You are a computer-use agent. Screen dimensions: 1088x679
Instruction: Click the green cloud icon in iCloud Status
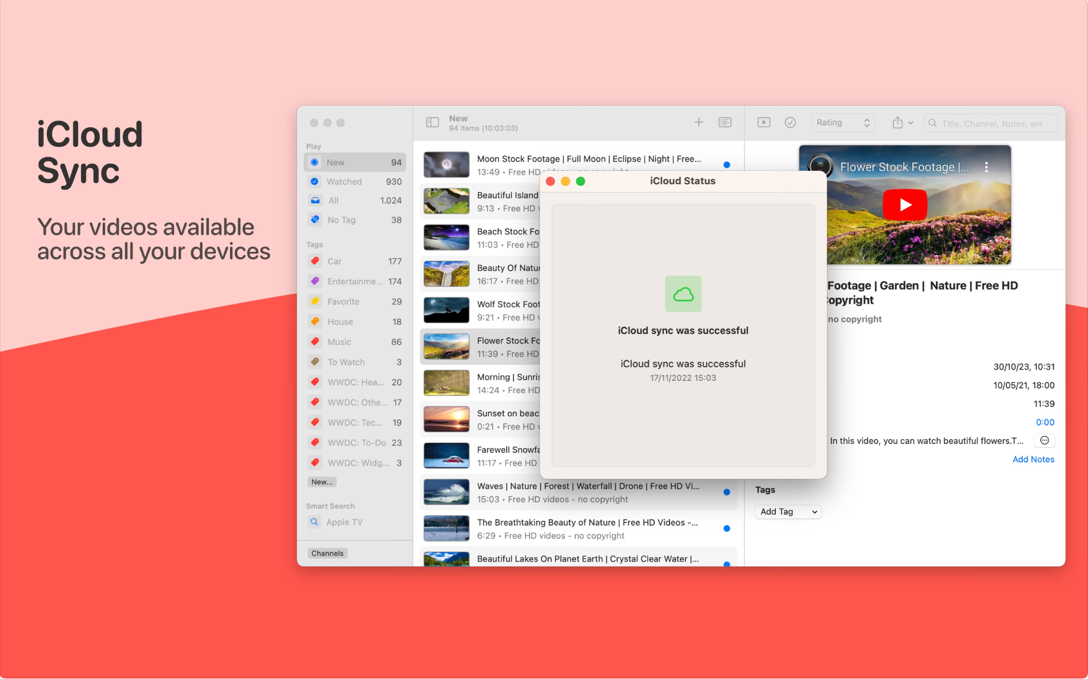683,294
